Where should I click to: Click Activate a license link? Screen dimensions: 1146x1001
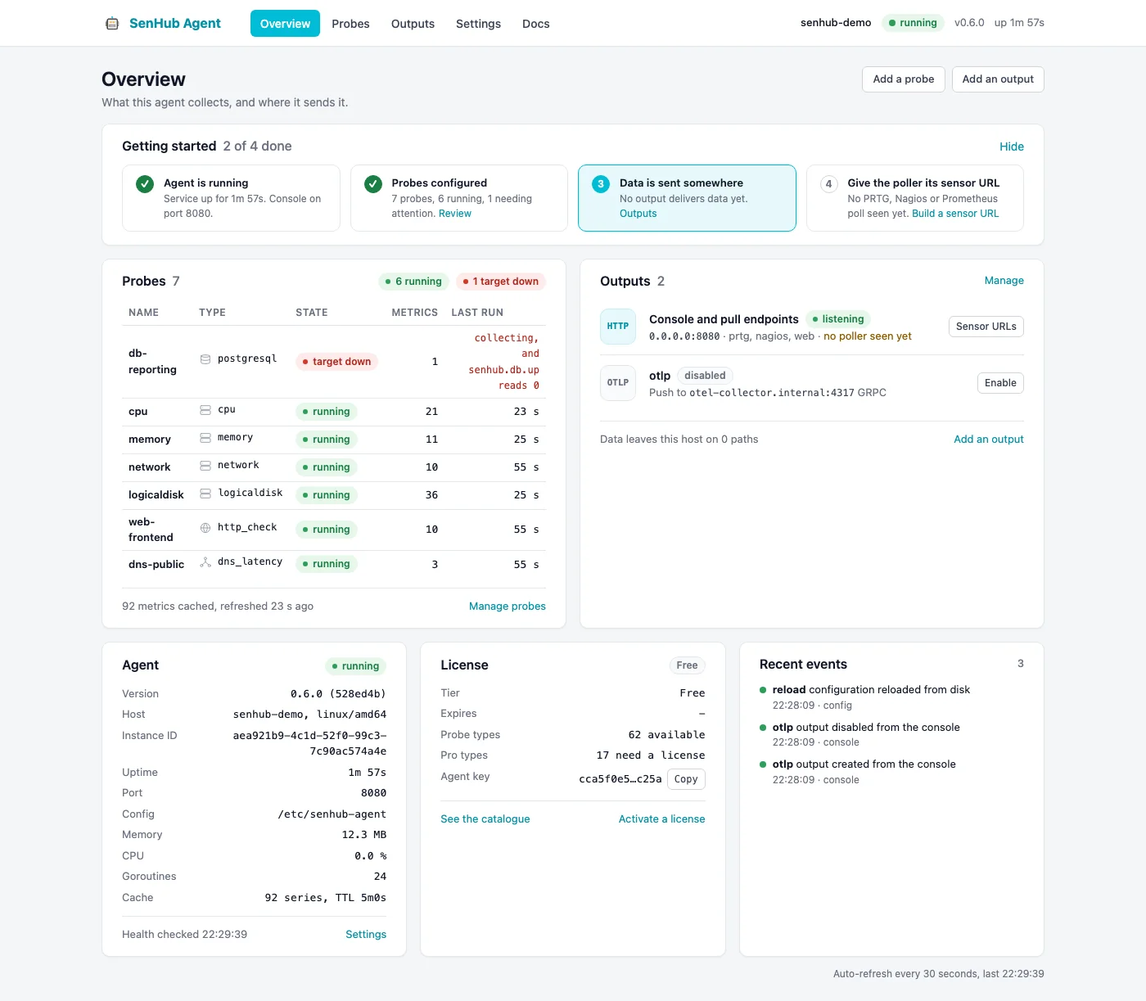click(662, 819)
